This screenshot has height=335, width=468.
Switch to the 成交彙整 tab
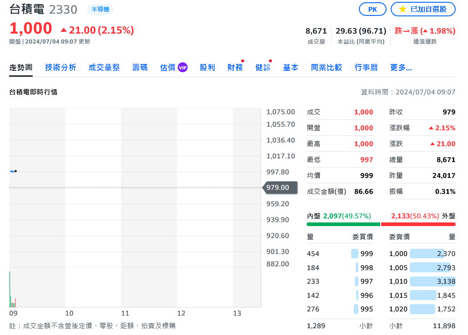click(x=104, y=68)
